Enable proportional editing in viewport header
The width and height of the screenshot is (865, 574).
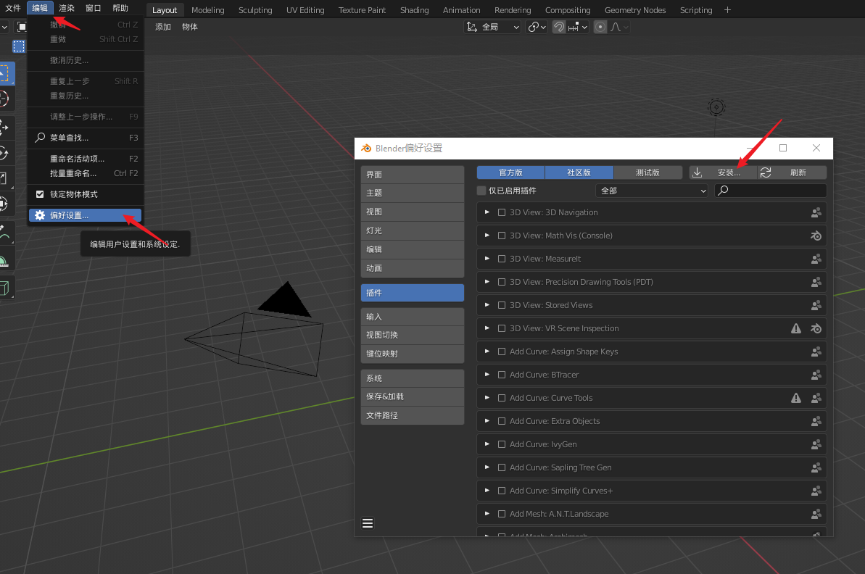600,27
